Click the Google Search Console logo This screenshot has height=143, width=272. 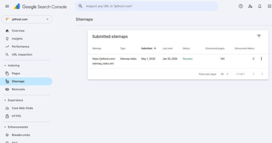pyautogui.click(x=40, y=7)
